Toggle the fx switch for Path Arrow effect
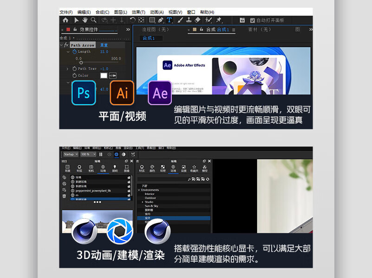372x278 pixels. (x=66, y=45)
